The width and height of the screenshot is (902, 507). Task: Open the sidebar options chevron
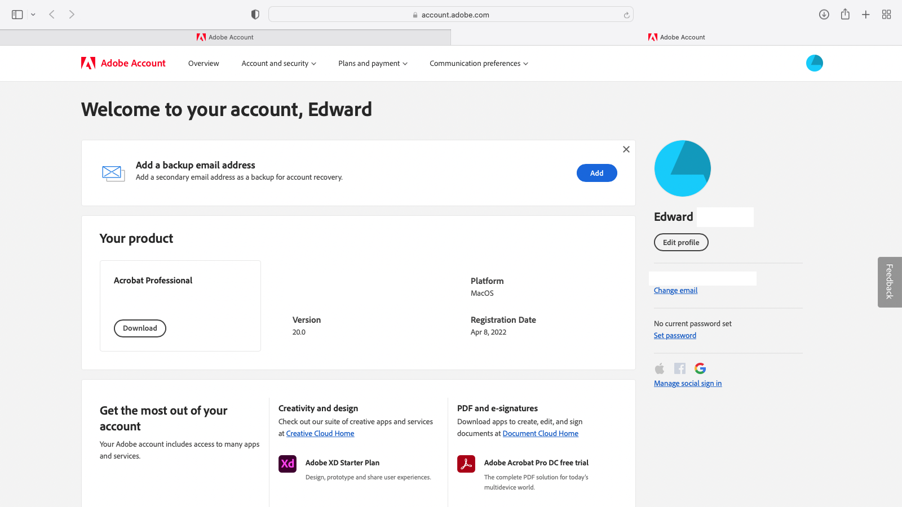pyautogui.click(x=33, y=15)
